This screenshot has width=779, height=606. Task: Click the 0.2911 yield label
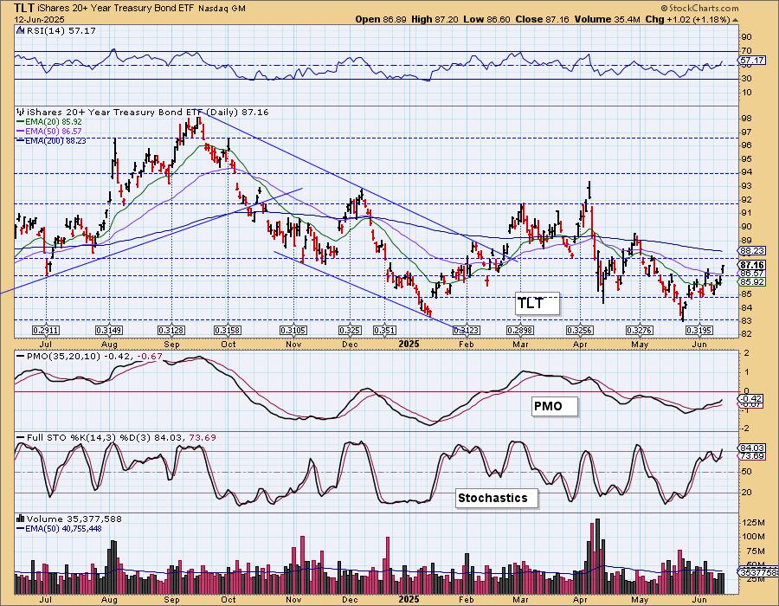[x=46, y=330]
